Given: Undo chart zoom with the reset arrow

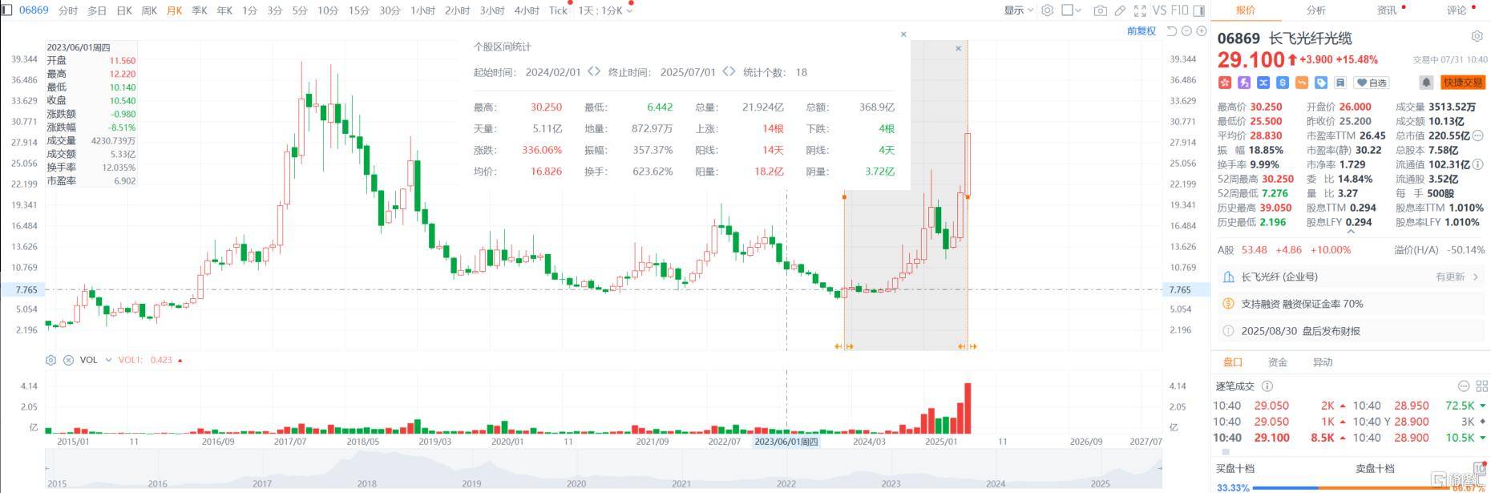Looking at the screenshot, I should 1172,31.
